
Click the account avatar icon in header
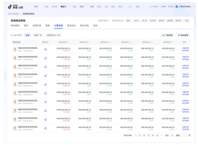(176, 7)
